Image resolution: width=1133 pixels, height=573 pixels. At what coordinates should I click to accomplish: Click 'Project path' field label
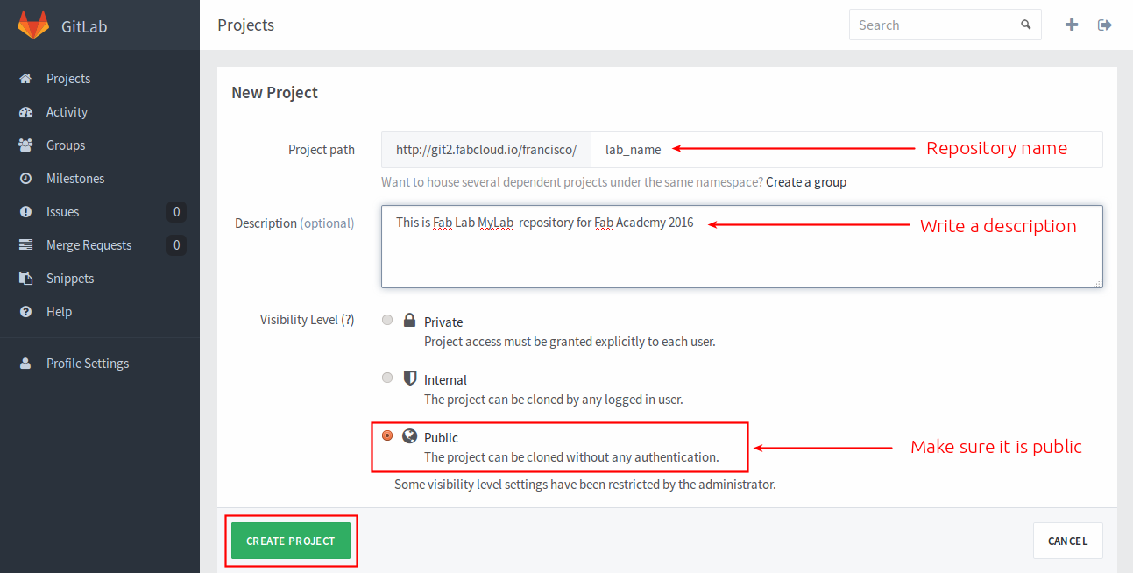pyautogui.click(x=322, y=150)
